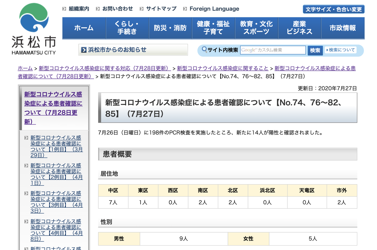
Task: Open sidebar link 【1例目】（3月29日）
Action: pos(57,147)
